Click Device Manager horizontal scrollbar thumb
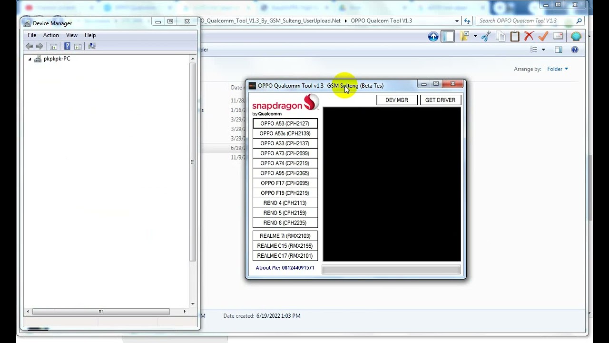The width and height of the screenshot is (609, 343). [x=101, y=312]
